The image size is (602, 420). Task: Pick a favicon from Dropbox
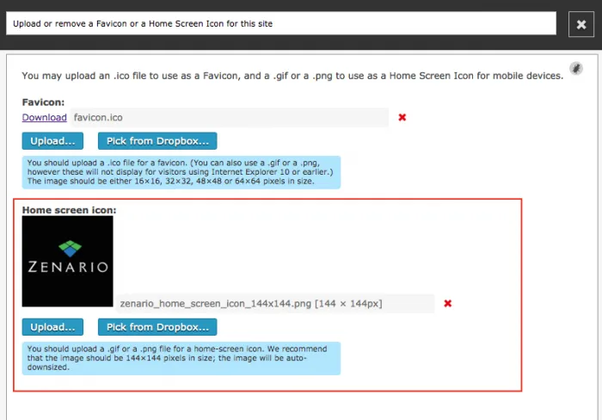(x=157, y=141)
